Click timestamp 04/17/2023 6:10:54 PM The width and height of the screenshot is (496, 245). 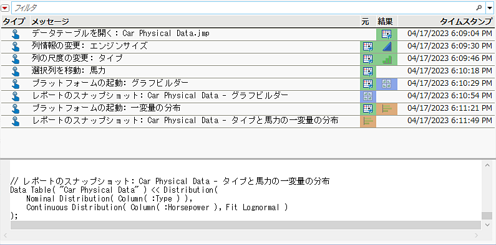click(450, 96)
